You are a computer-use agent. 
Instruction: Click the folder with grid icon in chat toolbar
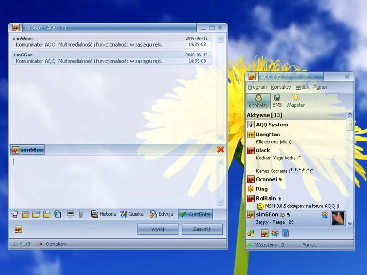tap(46, 214)
